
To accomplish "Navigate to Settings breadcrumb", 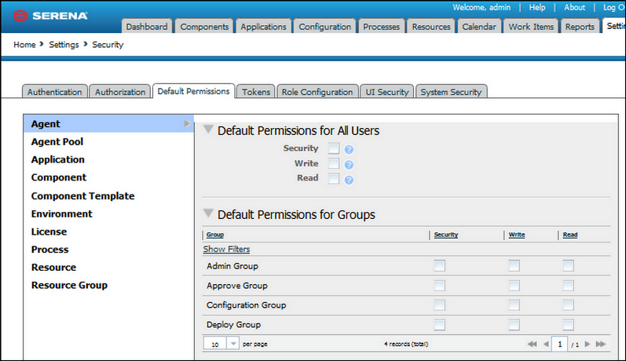I will [x=64, y=45].
